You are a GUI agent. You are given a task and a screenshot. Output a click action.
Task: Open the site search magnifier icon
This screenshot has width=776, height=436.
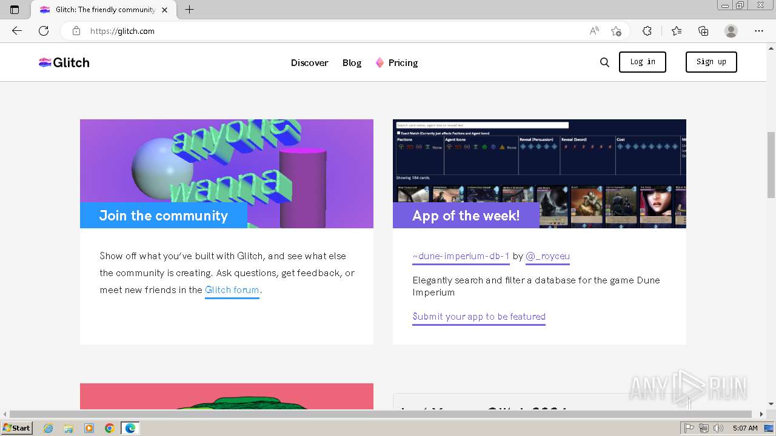(x=604, y=62)
